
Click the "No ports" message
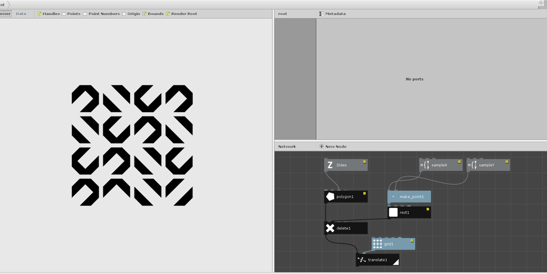pyautogui.click(x=415, y=79)
